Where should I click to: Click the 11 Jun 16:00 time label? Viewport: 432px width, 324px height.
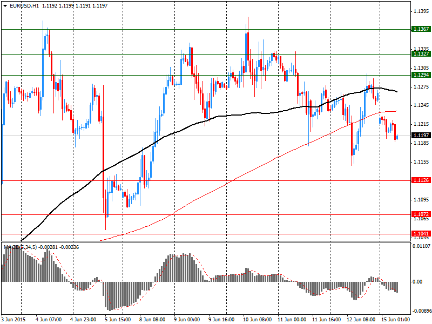click(x=327, y=320)
